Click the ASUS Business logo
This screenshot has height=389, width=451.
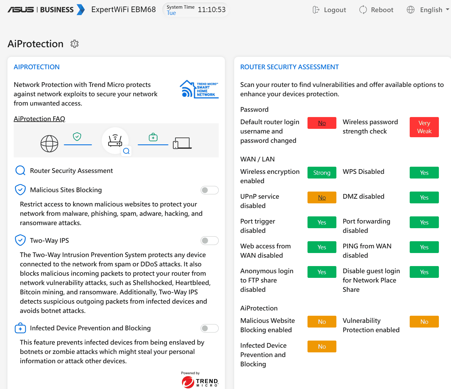tap(46, 10)
